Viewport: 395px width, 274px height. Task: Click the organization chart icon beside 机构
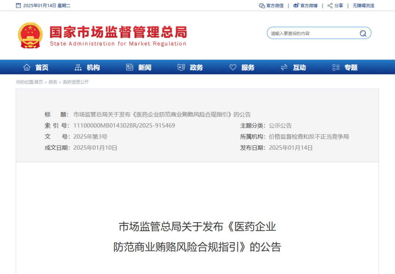tap(78, 67)
